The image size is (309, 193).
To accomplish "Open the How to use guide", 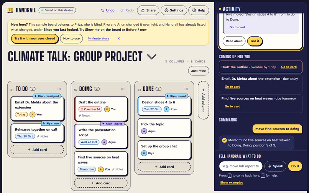I will (x=71, y=38).
